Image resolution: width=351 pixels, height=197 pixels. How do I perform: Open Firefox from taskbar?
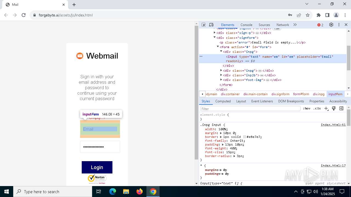click(140, 192)
